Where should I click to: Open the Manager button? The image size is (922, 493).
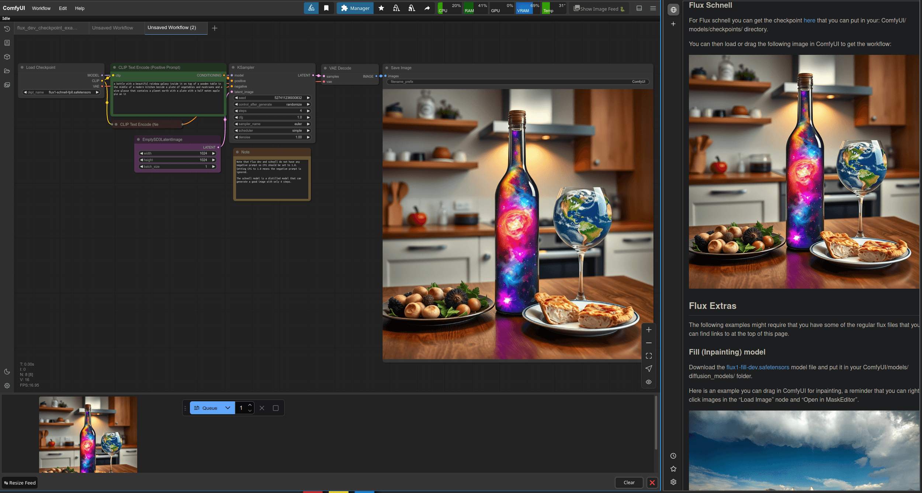[x=355, y=8]
